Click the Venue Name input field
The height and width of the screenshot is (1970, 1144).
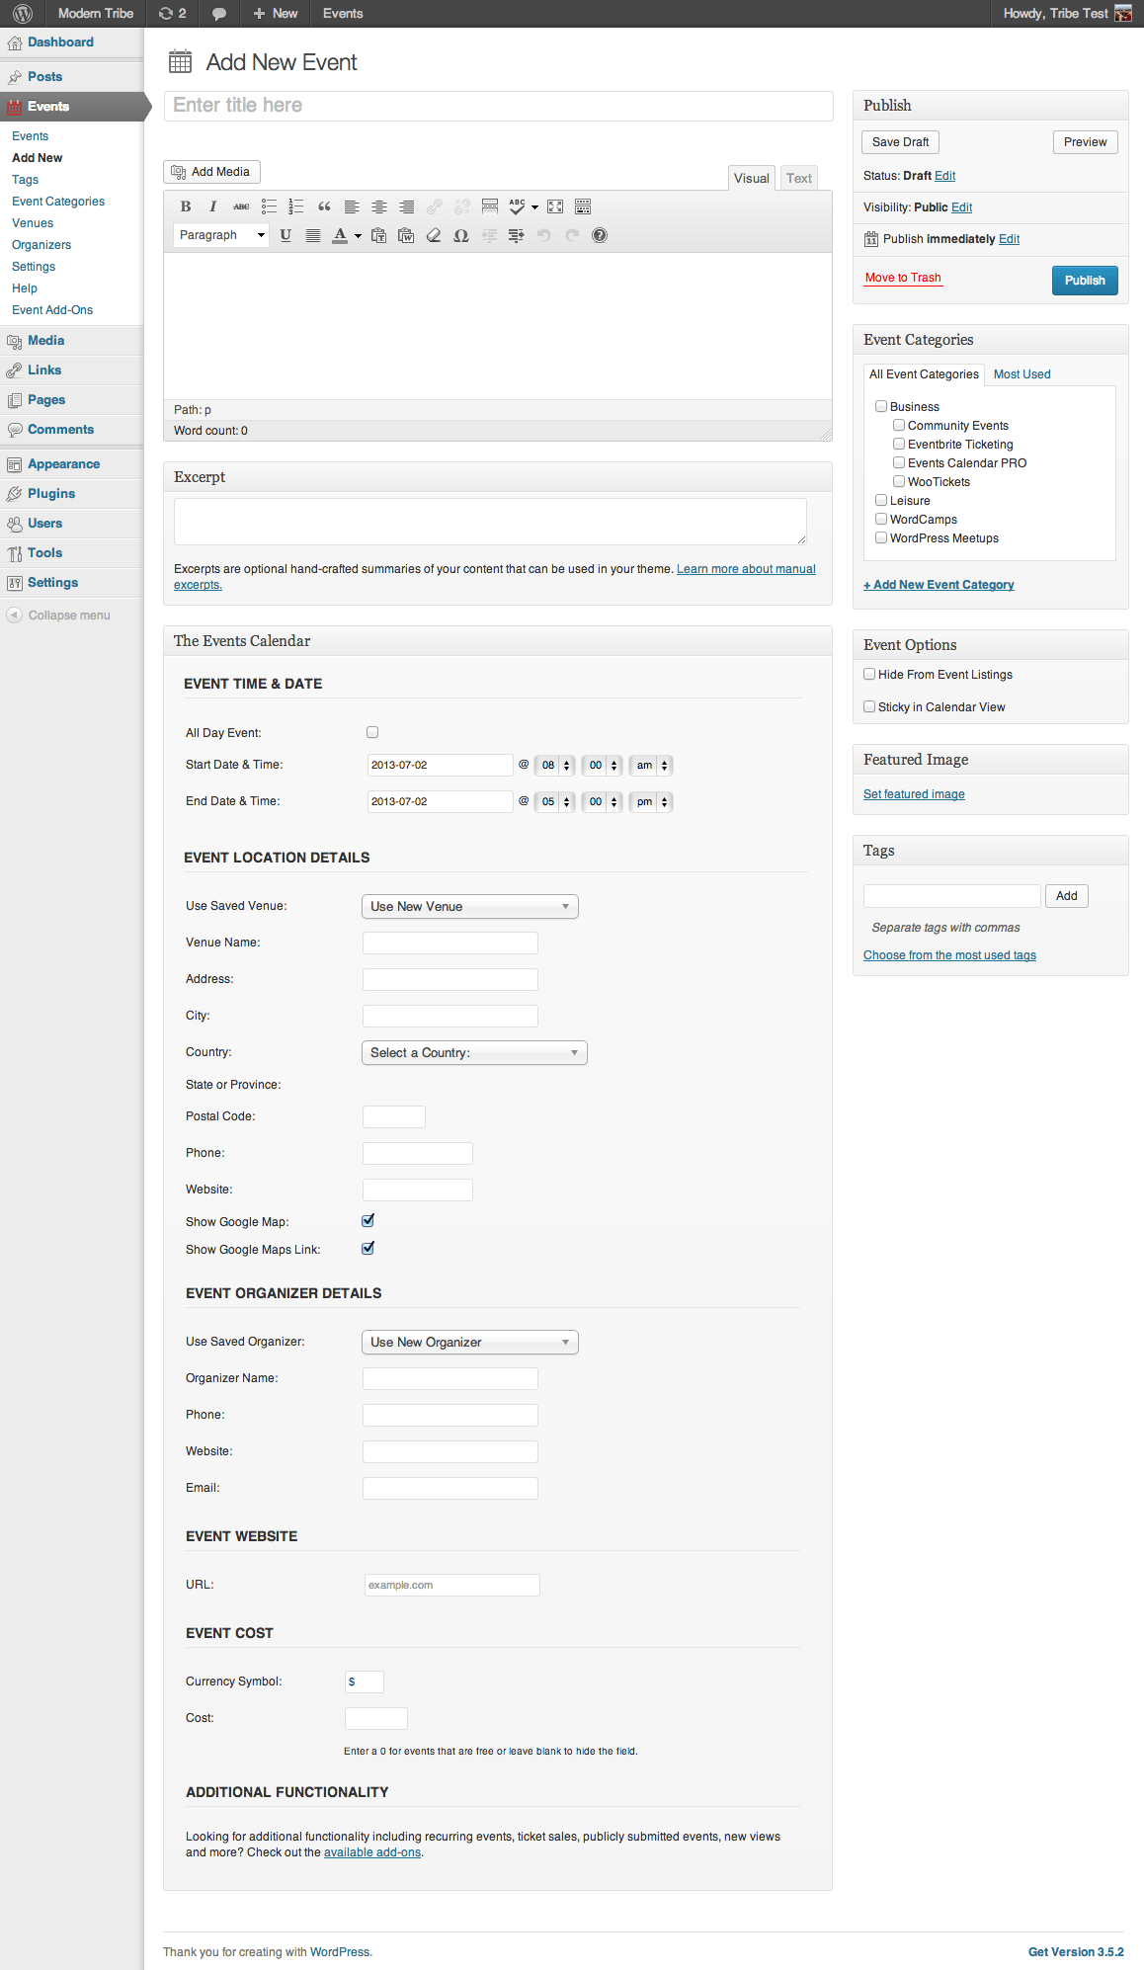click(x=450, y=944)
